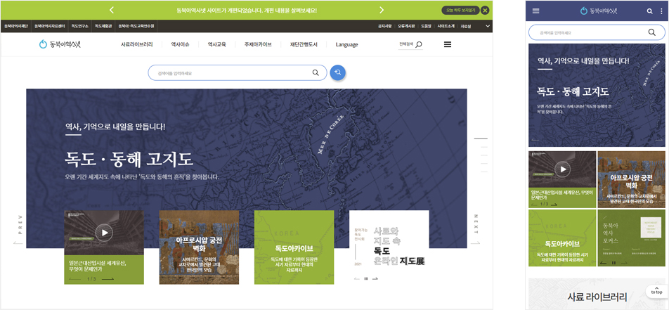
Task: Open 동북아·독도교육연수원 link in dark bar
Action: pos(137,26)
